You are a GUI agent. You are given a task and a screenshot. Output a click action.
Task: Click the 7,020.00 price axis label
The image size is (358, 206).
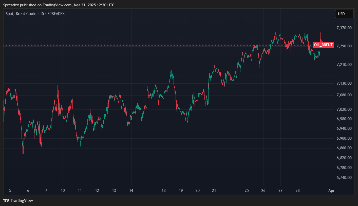point(344,109)
